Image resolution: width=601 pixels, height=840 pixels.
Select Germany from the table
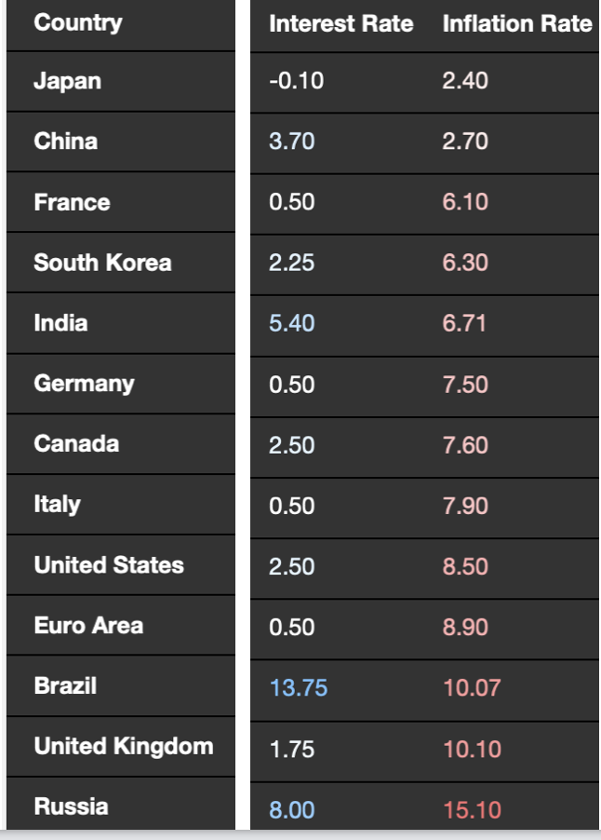pos(84,384)
